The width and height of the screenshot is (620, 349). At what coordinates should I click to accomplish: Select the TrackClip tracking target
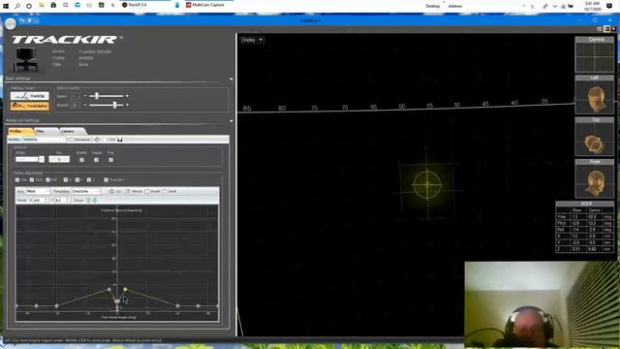30,96
